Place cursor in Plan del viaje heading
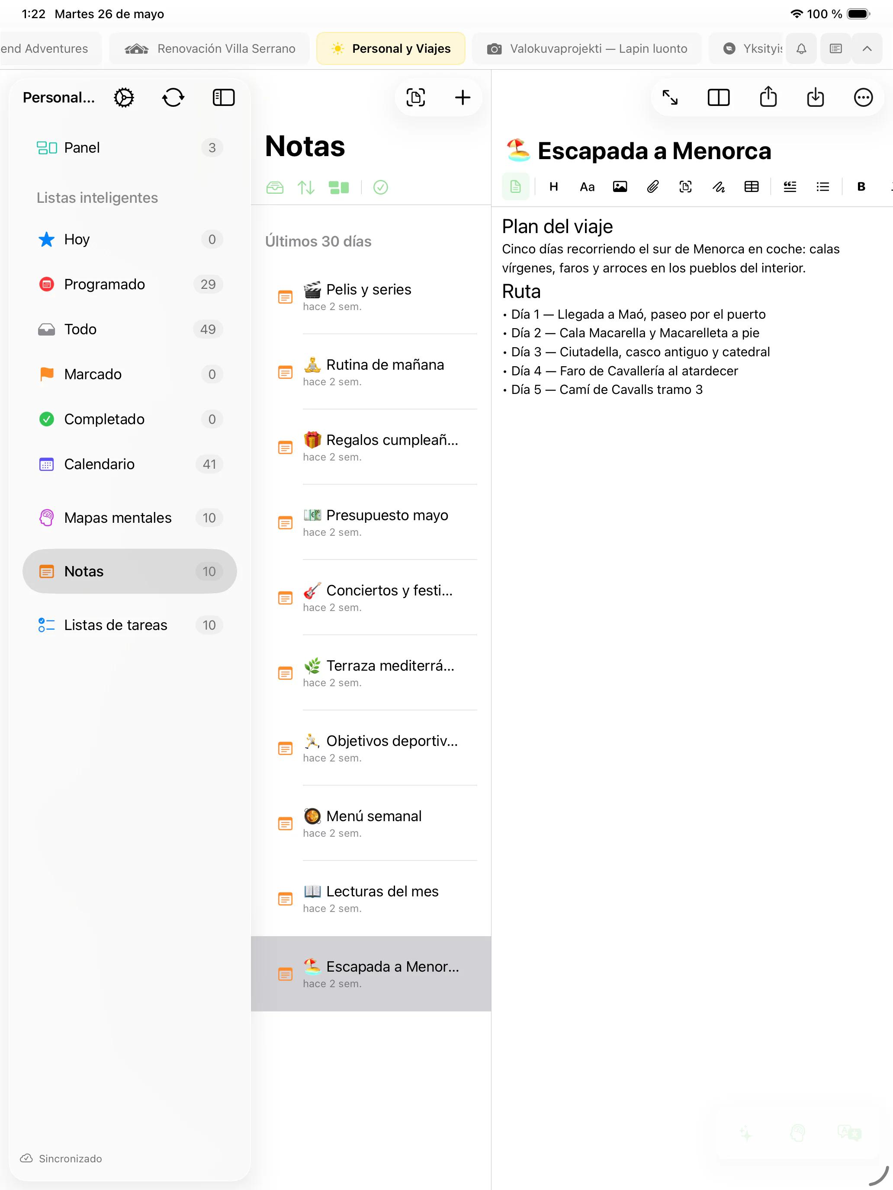 [x=557, y=227]
